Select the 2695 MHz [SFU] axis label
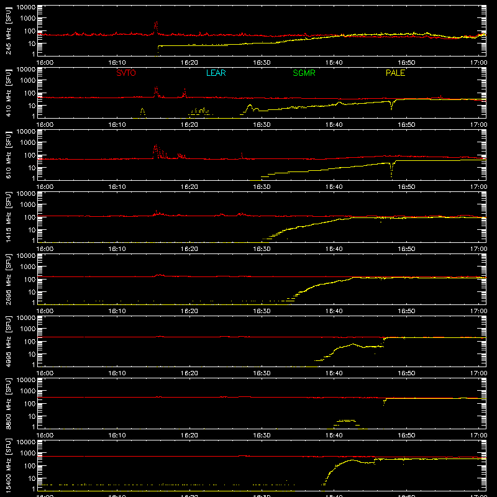This screenshot has width=497, height=497. [9, 280]
